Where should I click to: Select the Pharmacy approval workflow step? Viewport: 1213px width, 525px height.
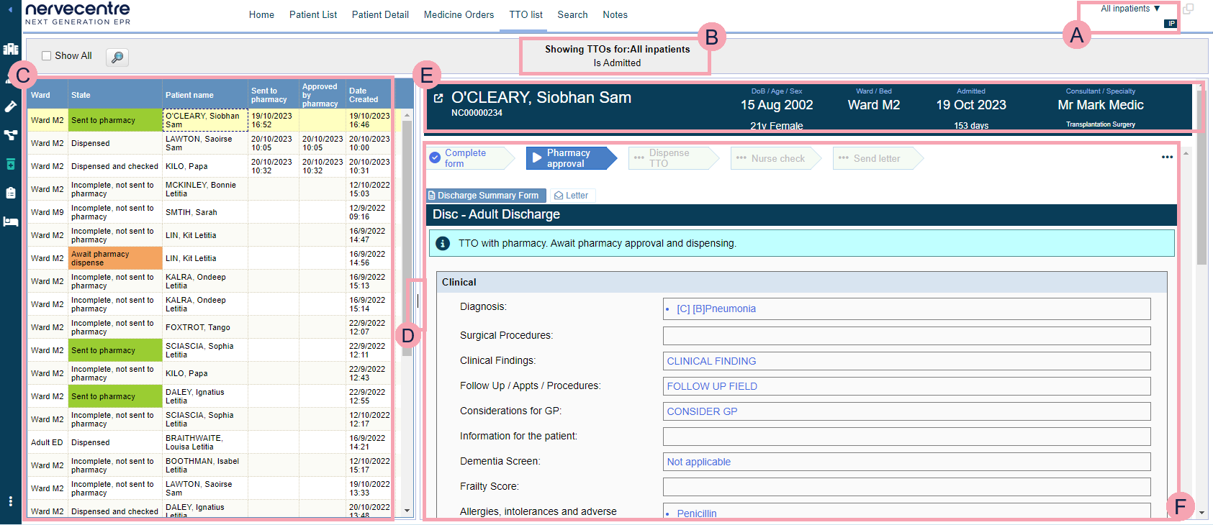[569, 158]
